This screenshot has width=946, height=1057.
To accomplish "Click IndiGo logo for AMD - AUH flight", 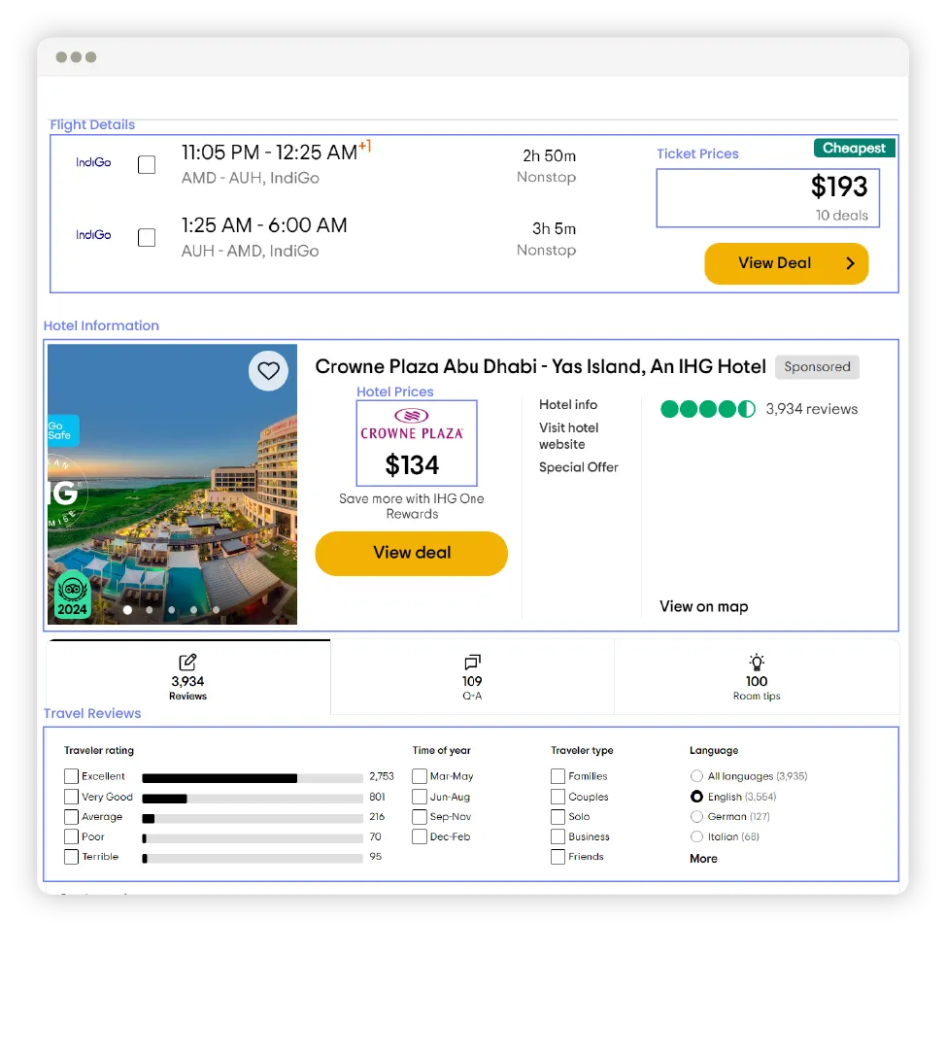I will [93, 162].
